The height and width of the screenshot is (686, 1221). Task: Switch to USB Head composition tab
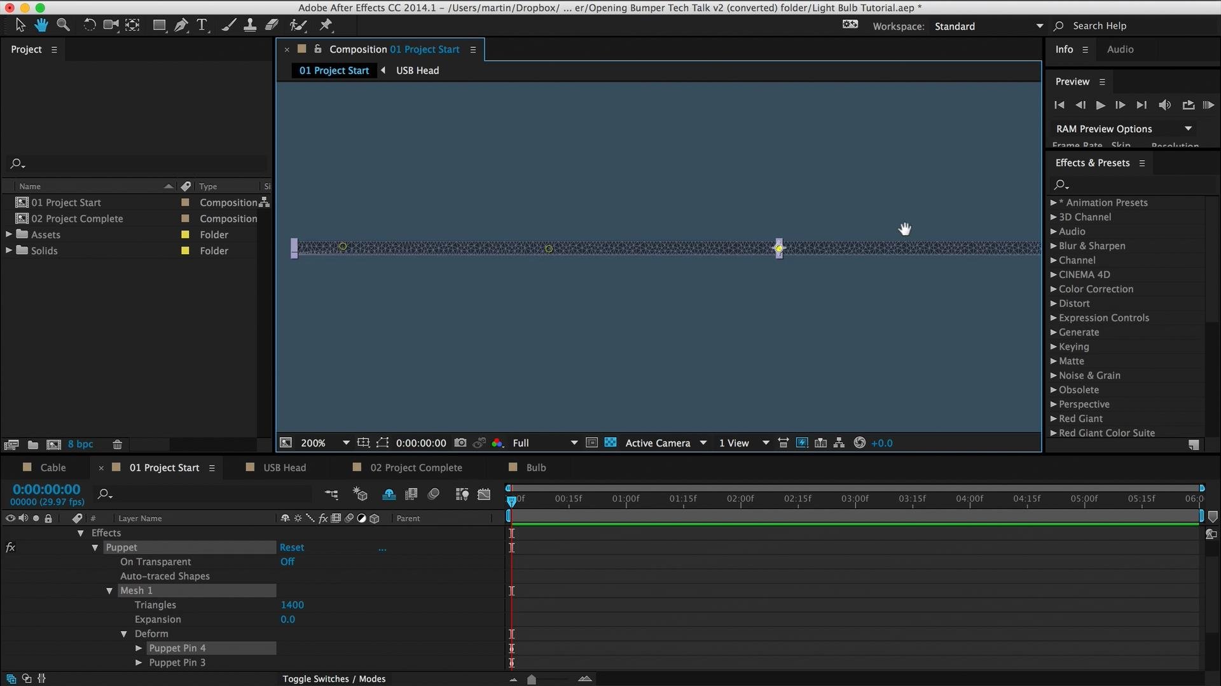(284, 467)
